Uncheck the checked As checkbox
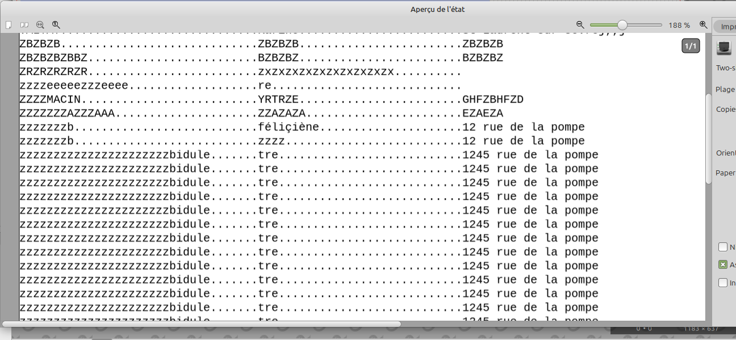The height and width of the screenshot is (340, 736). 723,265
